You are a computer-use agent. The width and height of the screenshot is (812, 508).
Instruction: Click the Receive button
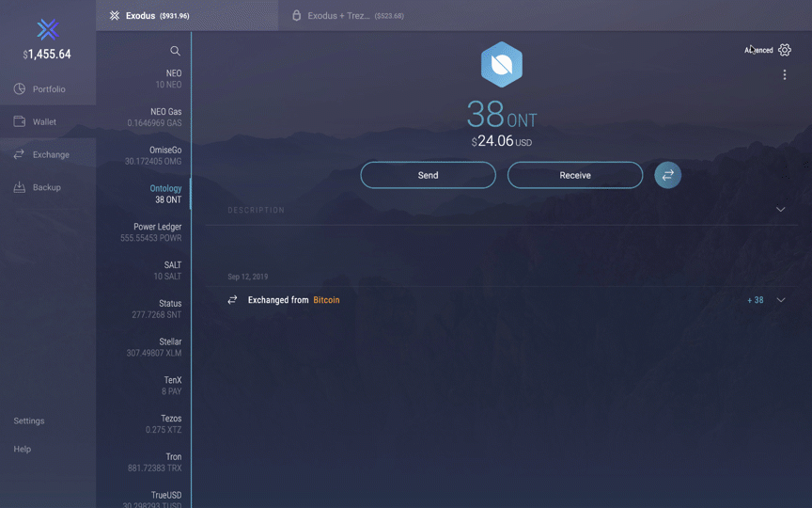coord(575,175)
